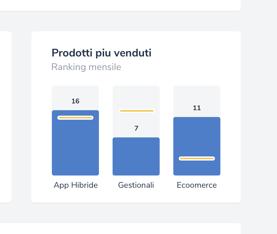Image resolution: width=277 pixels, height=234 pixels.
Task: Click the partially visible card on the left
Action: [5, 116]
